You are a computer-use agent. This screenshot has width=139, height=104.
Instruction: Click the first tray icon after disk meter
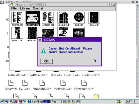(64, 102)
